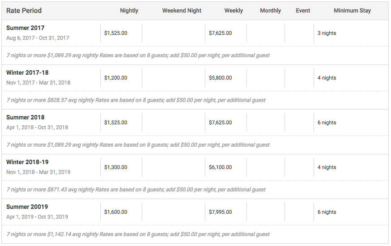The image size is (391, 246).
Task: Select the $6,100.00 weekly rate cell
Action: (221, 167)
